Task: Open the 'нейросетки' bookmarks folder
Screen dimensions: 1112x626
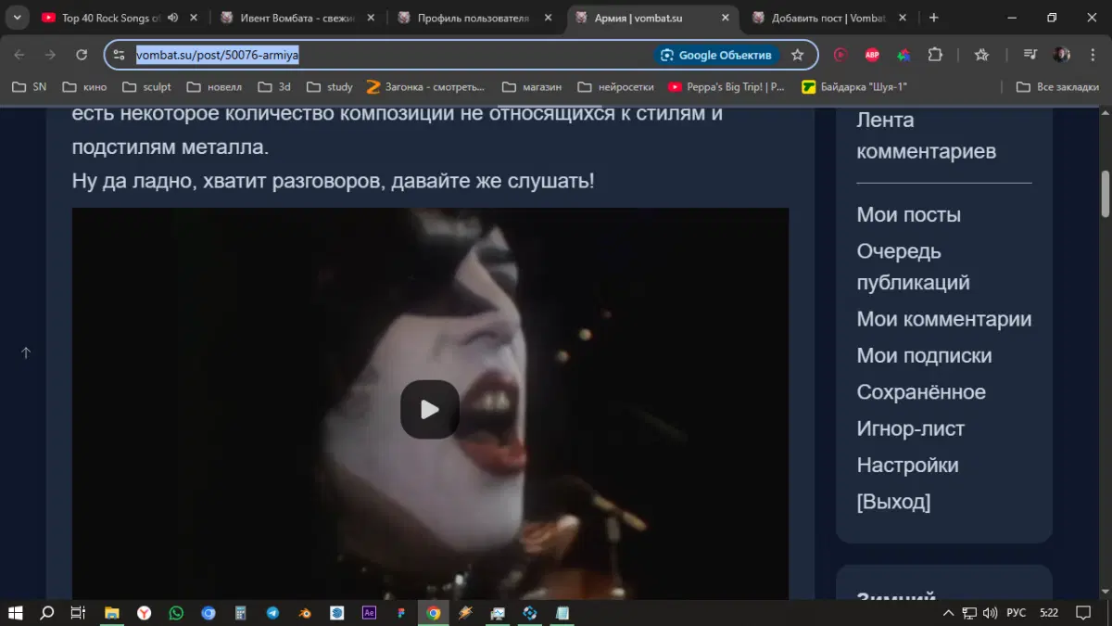Action: point(615,86)
